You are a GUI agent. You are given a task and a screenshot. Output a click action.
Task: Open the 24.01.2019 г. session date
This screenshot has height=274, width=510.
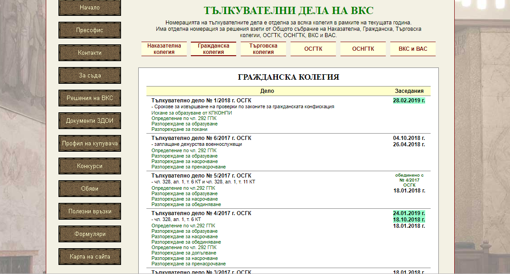tap(409, 213)
